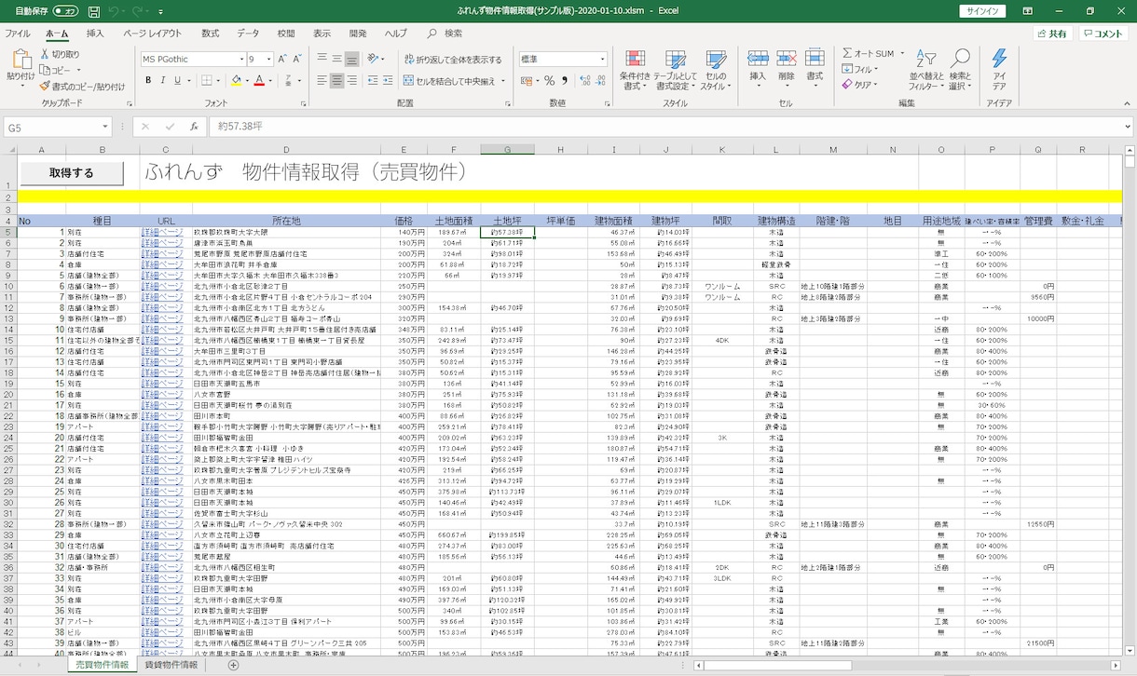Click the decrease decimal places icon
The image size is (1137, 676).
[x=599, y=81]
